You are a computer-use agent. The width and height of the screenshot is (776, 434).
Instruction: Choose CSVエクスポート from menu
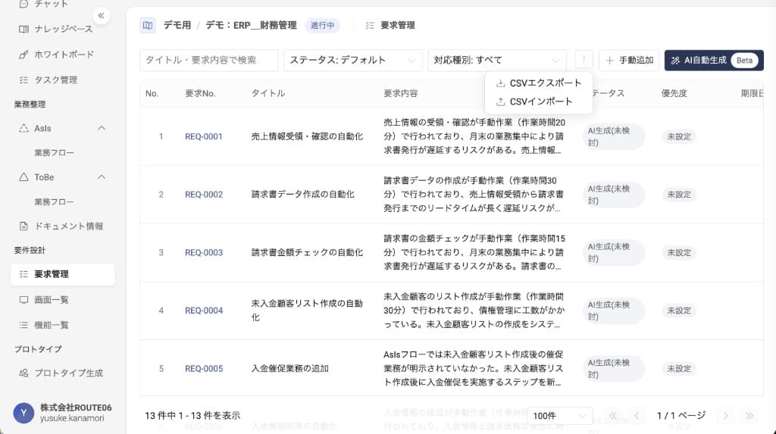point(539,83)
